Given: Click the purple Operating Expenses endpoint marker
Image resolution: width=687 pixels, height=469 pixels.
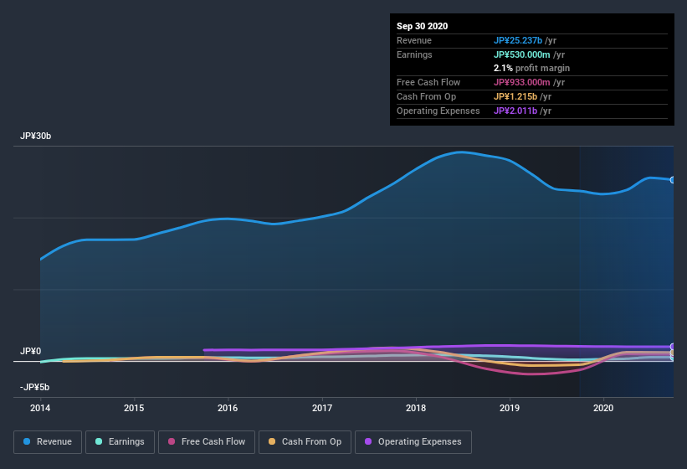Looking at the screenshot, I should click(x=673, y=347).
